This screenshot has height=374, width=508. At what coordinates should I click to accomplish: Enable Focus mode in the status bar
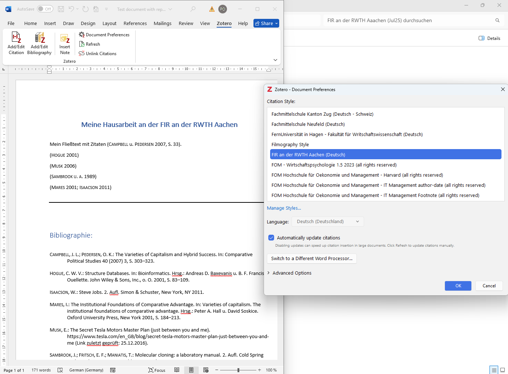coord(157,370)
